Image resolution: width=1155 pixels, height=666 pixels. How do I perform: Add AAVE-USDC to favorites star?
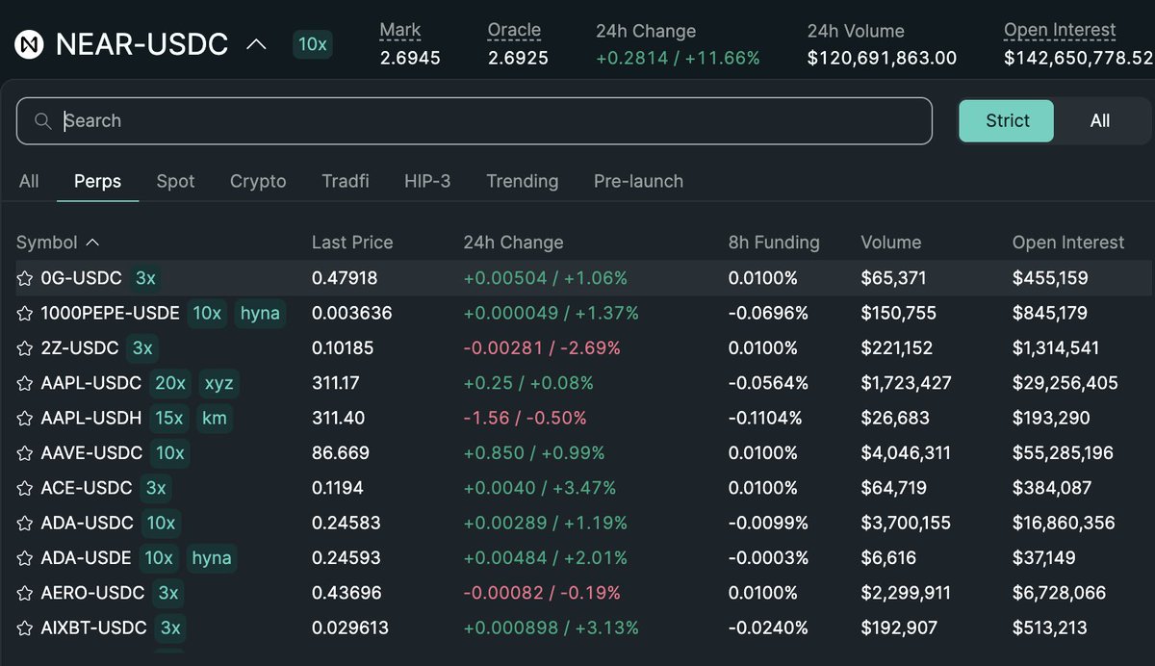click(25, 452)
